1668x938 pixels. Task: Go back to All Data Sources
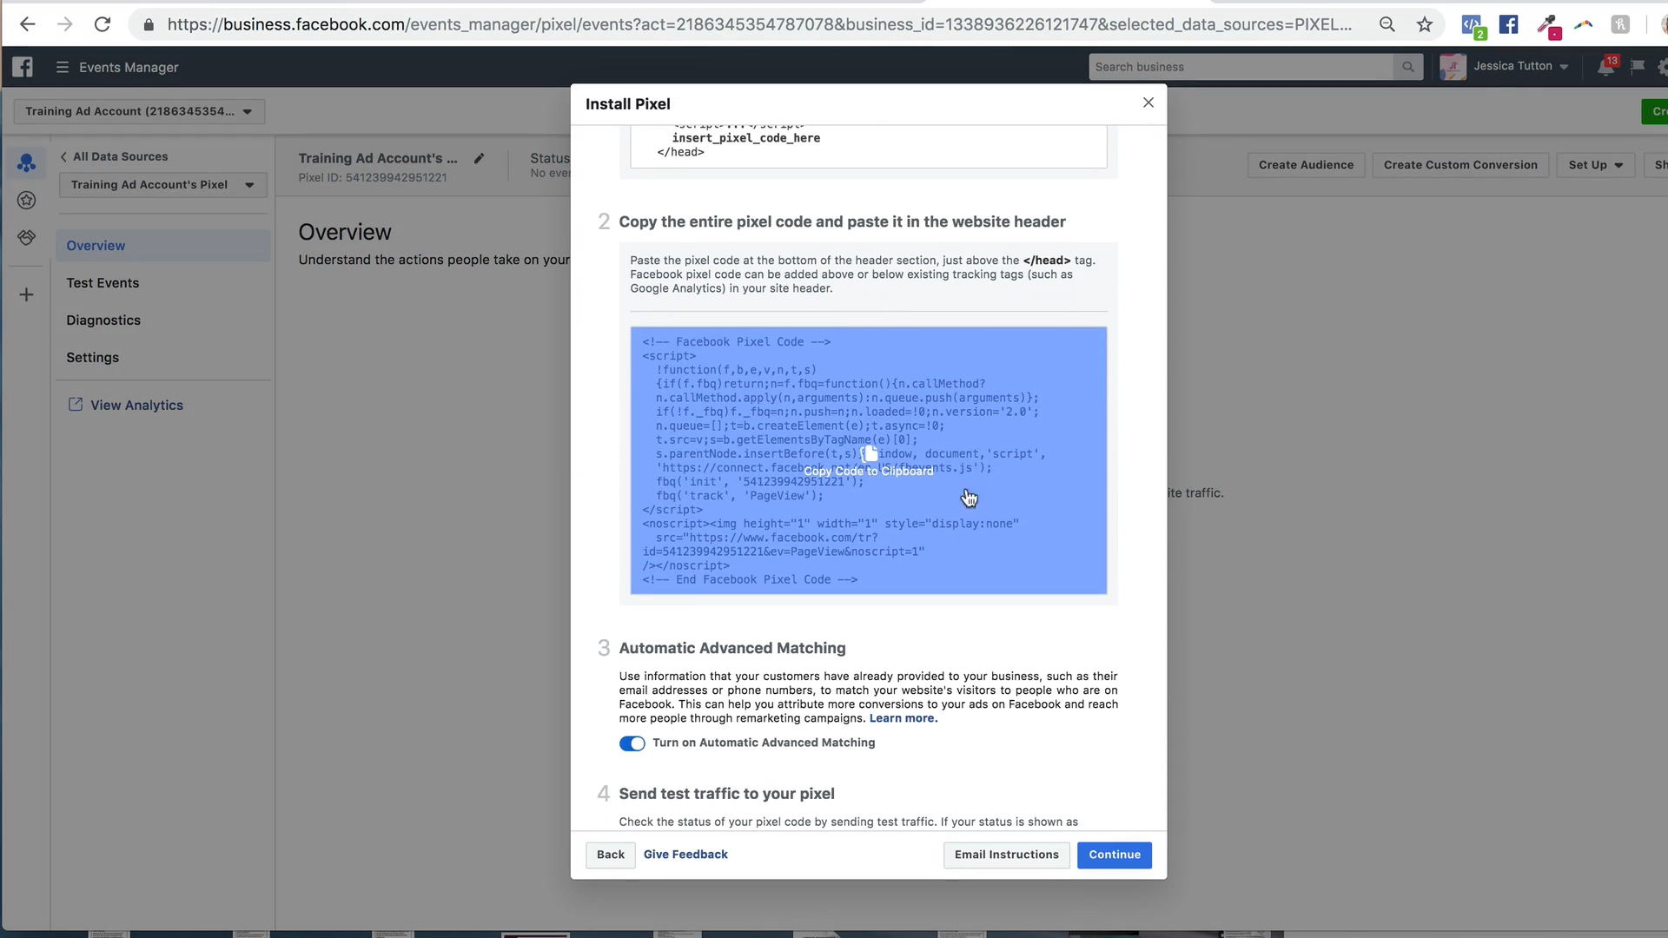[114, 156]
